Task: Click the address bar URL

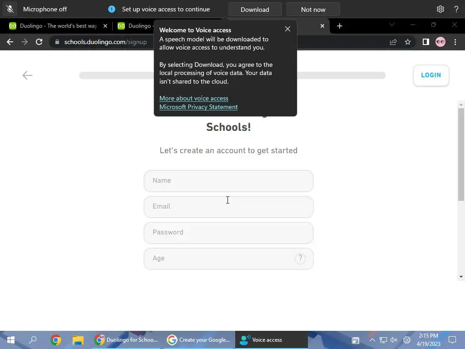Action: click(x=105, y=42)
